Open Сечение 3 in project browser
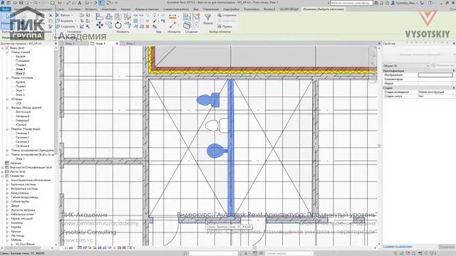Screen dimensions: 456x256 (22, 142)
